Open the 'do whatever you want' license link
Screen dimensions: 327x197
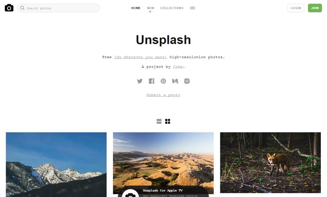(140, 57)
